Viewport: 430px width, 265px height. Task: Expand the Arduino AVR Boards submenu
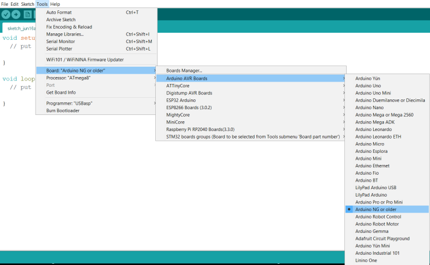251,78
